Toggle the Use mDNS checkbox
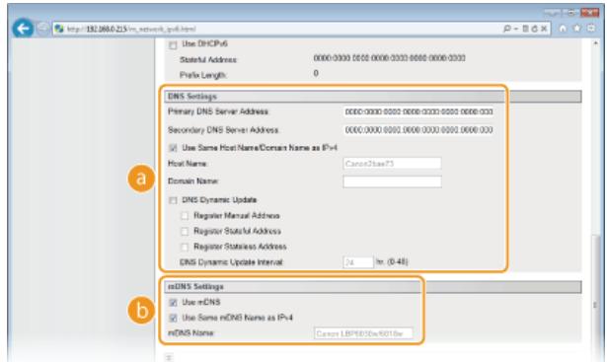The width and height of the screenshot is (607, 362). [173, 303]
